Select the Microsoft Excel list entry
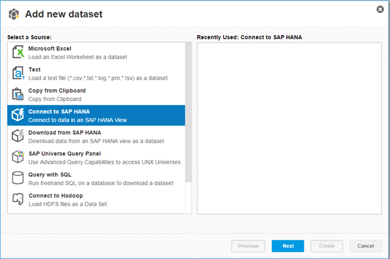The height and width of the screenshot is (259, 390). [96, 53]
